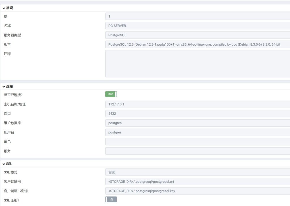Image resolution: width=290 pixels, height=206 pixels.
Task: Click the 常规 section title
Action: click(x=9, y=8)
